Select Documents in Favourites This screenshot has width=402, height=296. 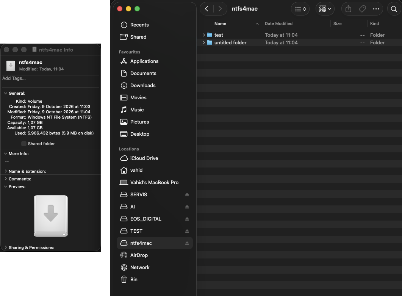pos(155,74)
